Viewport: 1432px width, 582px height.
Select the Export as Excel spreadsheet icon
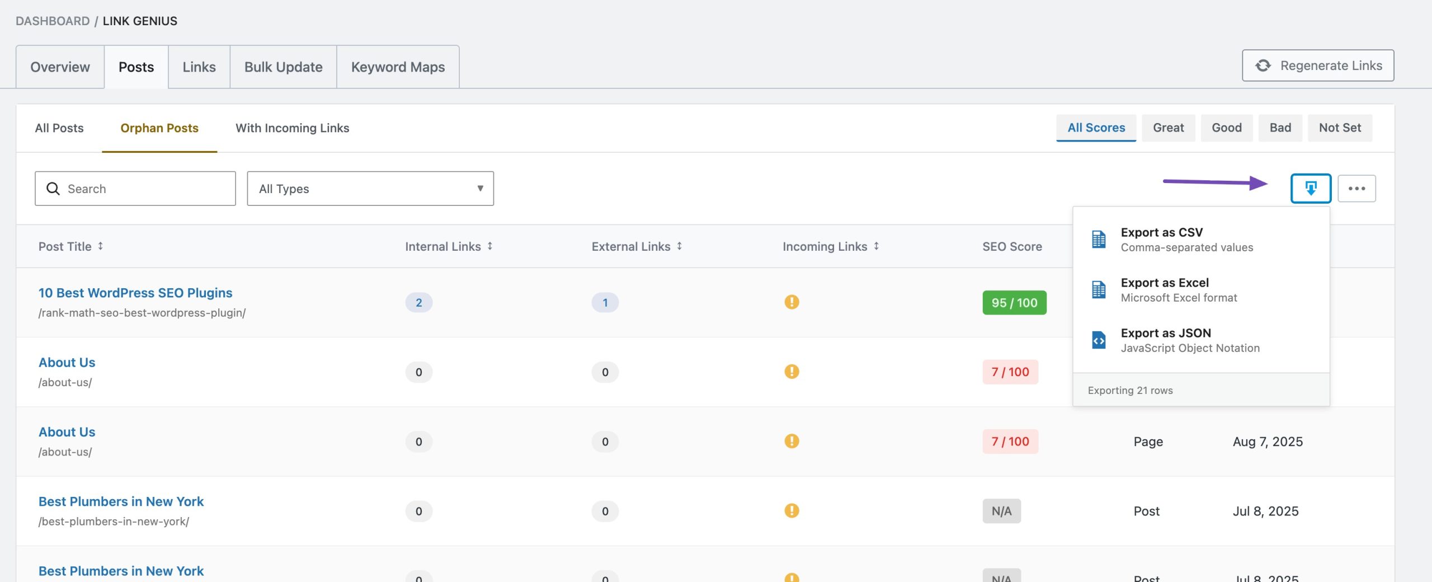(x=1100, y=289)
